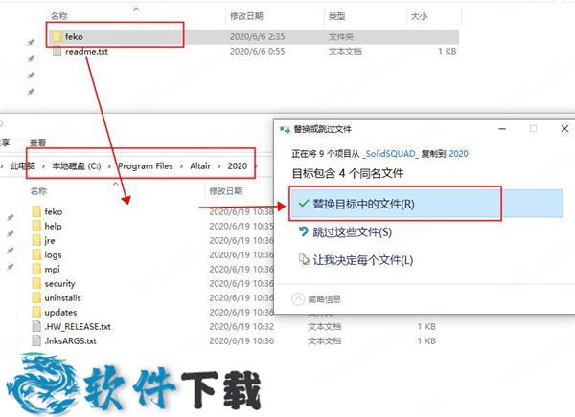
Task: Click the 2020 breadcrumb in address bar
Action: pos(238,166)
